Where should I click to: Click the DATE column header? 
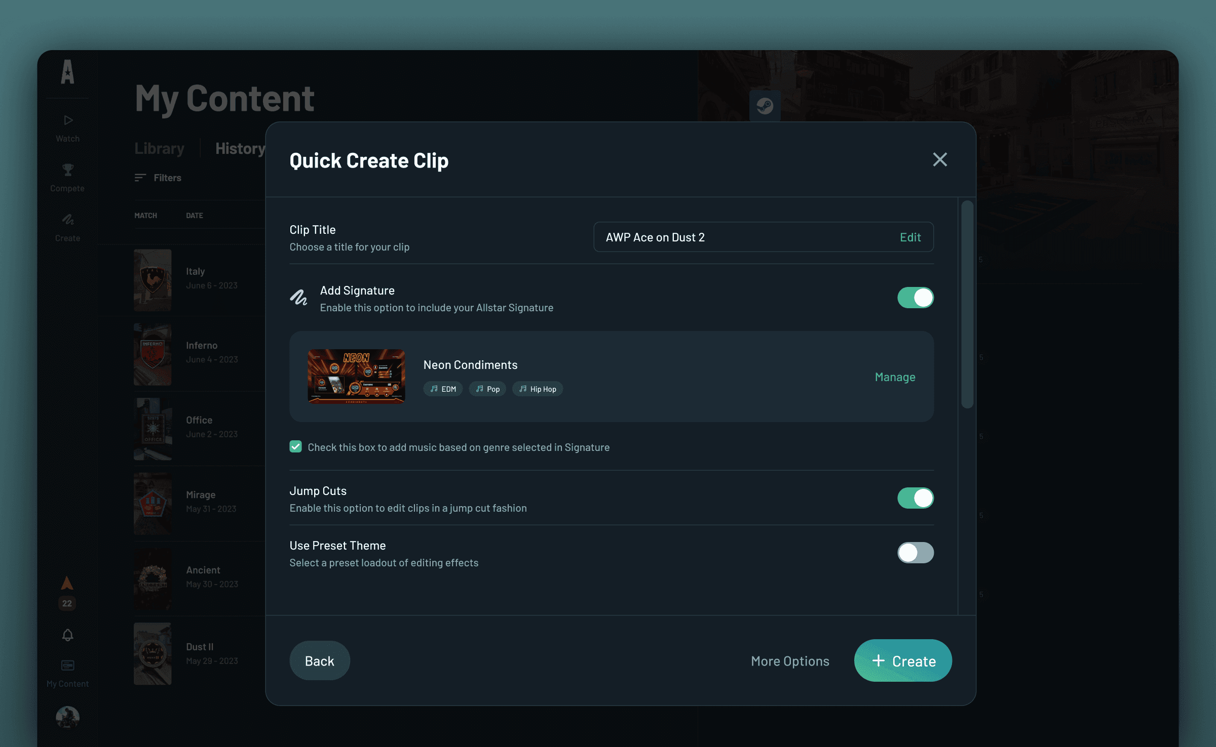point(194,216)
